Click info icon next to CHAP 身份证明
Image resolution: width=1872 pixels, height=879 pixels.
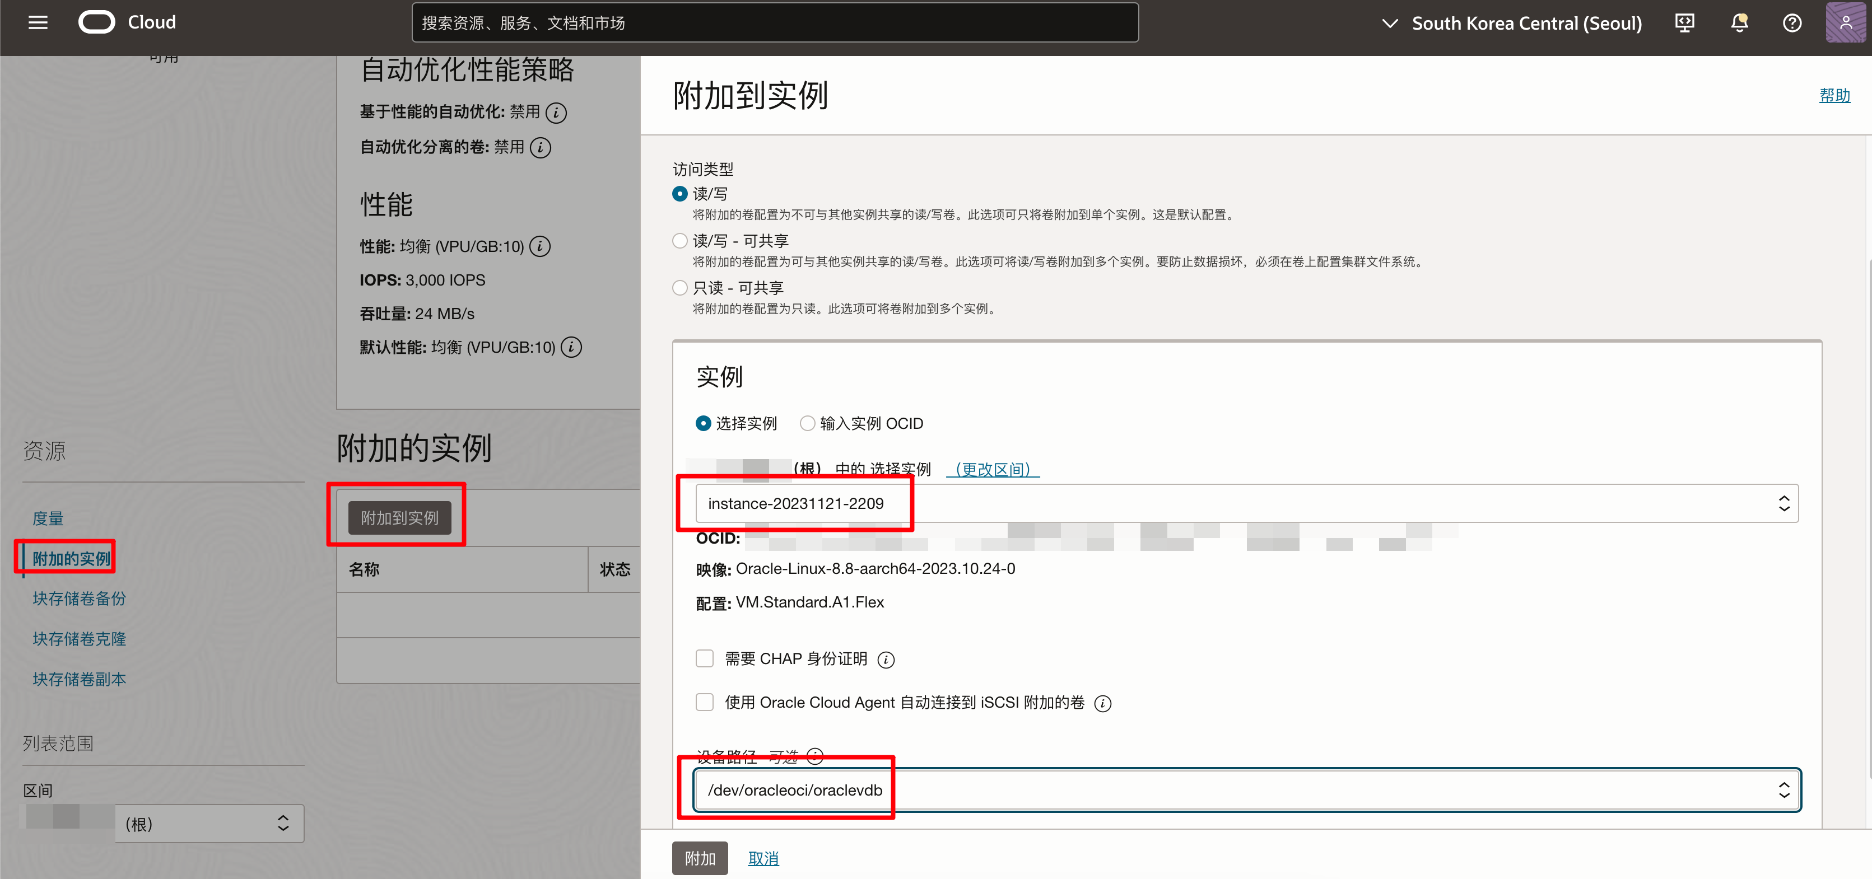point(886,660)
